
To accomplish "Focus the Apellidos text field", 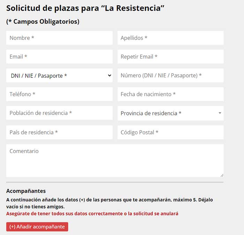I will pos(170,38).
